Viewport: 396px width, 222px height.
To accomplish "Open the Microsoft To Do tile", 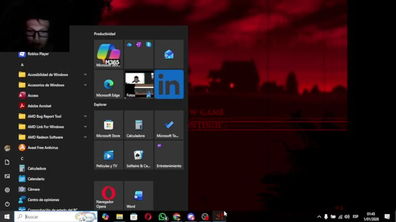I will (169, 125).
